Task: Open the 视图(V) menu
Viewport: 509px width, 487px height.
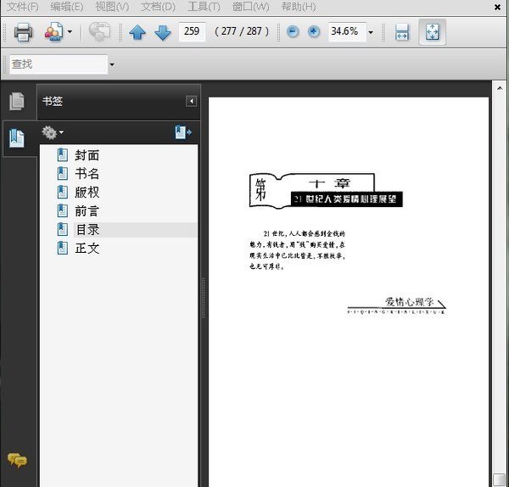Action: point(112,7)
